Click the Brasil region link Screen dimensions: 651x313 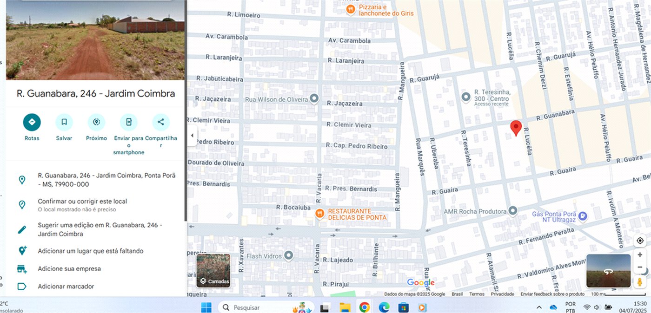click(457, 294)
